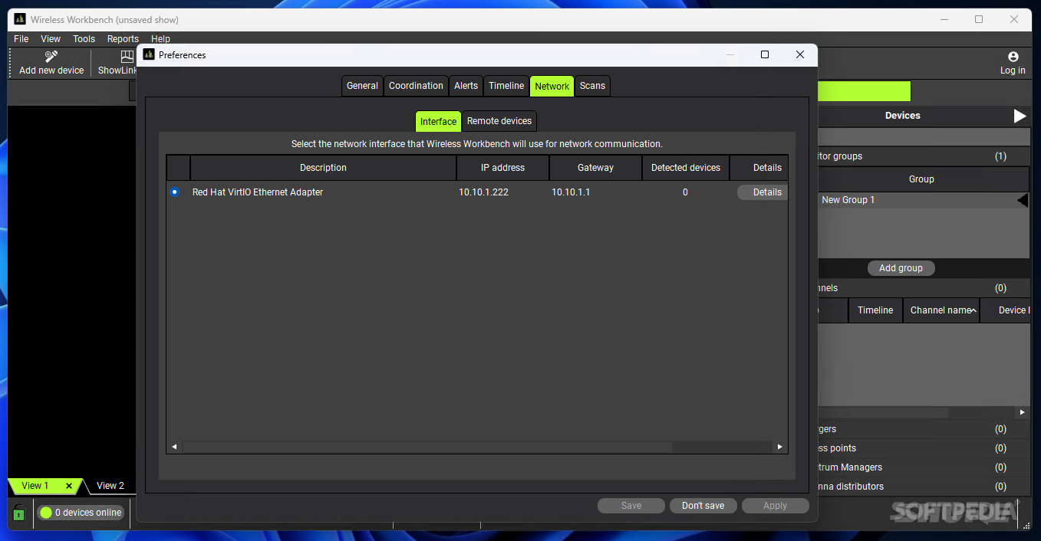Expand the antenna distributors section
Image resolution: width=1041 pixels, height=541 pixels.
click(x=924, y=487)
